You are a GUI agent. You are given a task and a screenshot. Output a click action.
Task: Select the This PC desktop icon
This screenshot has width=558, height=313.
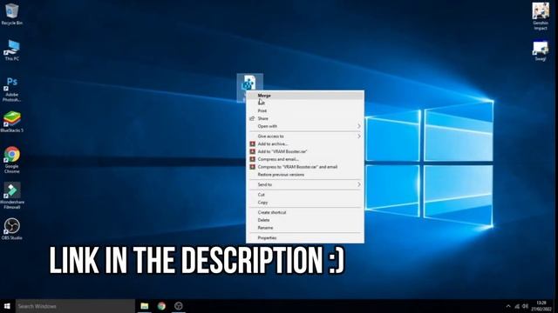pyautogui.click(x=11, y=50)
